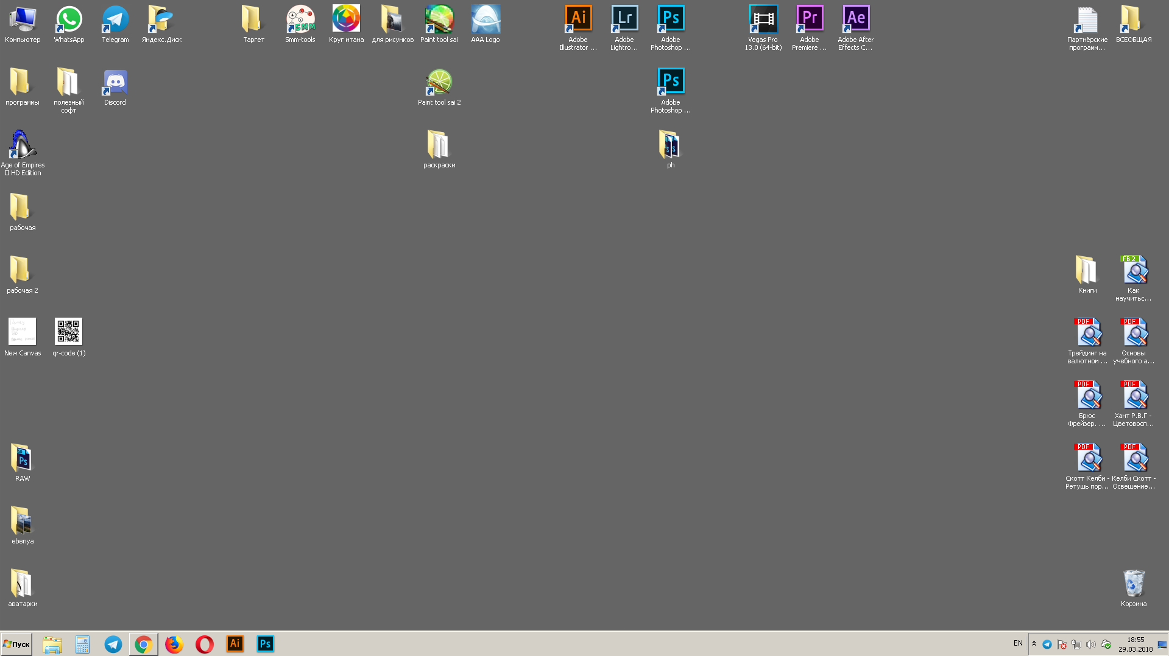Open the Как научитьс… FB2 file
This screenshot has width=1169, height=656.
pyautogui.click(x=1133, y=279)
